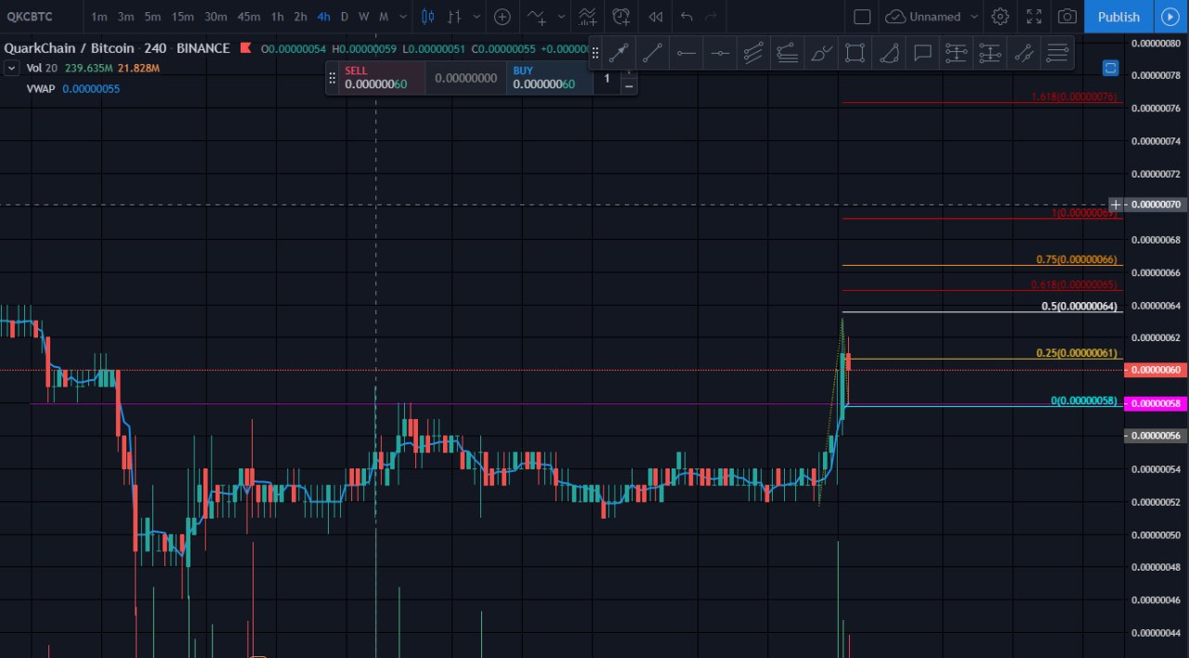
Task: Open chart settings gear icon
Action: pos(1000,17)
